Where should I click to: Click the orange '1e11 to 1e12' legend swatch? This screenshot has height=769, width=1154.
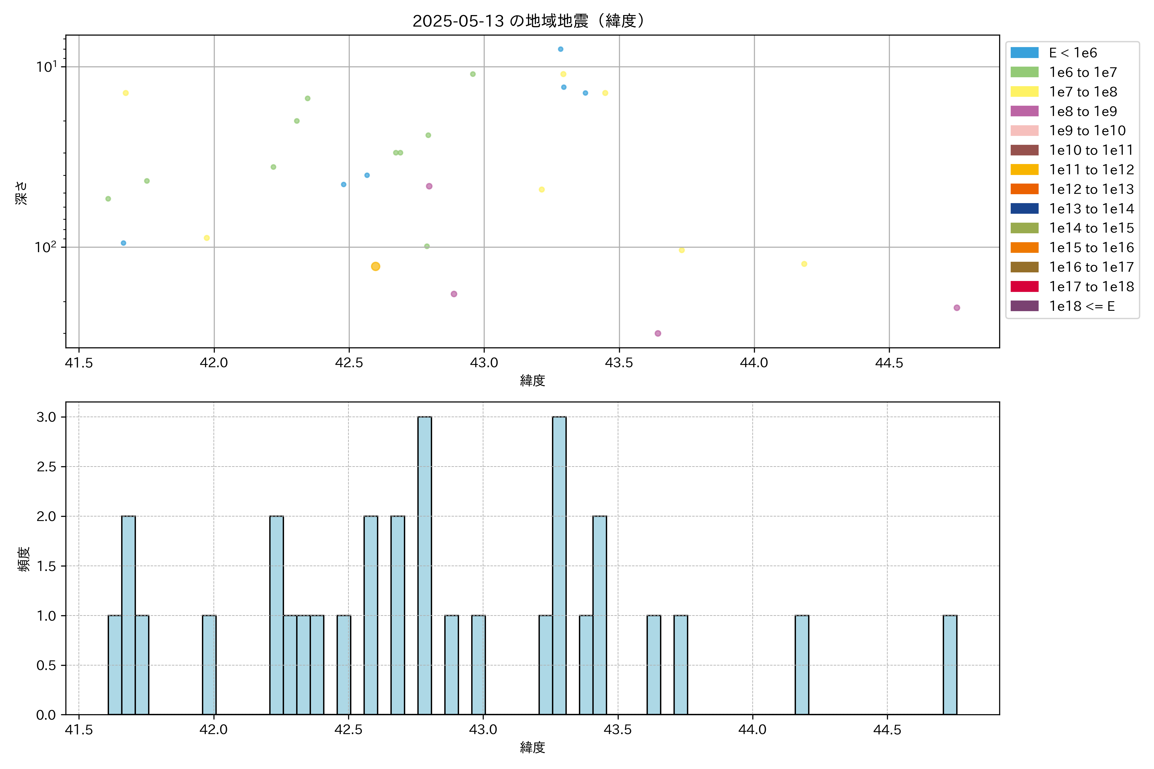pyautogui.click(x=1024, y=170)
